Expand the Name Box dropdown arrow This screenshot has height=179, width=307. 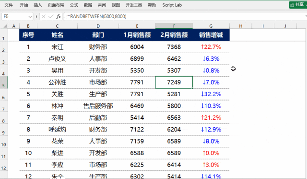coord(30,17)
